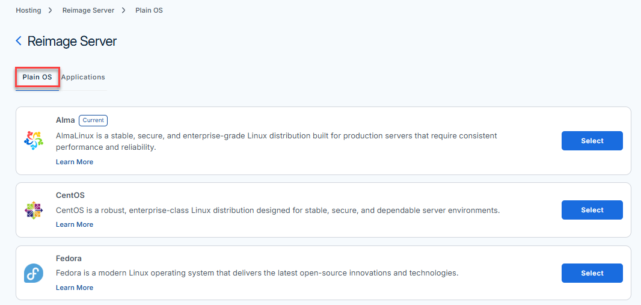The width and height of the screenshot is (641, 305).
Task: Click the CentOS description sentence
Action: 278,211
